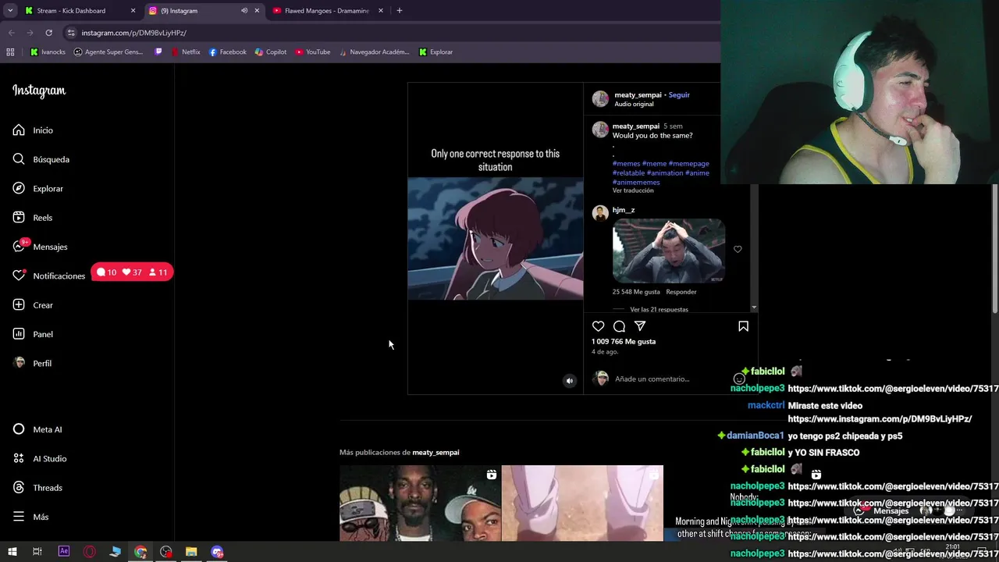Click the address bar URL
This screenshot has height=562, width=999.
(133, 33)
